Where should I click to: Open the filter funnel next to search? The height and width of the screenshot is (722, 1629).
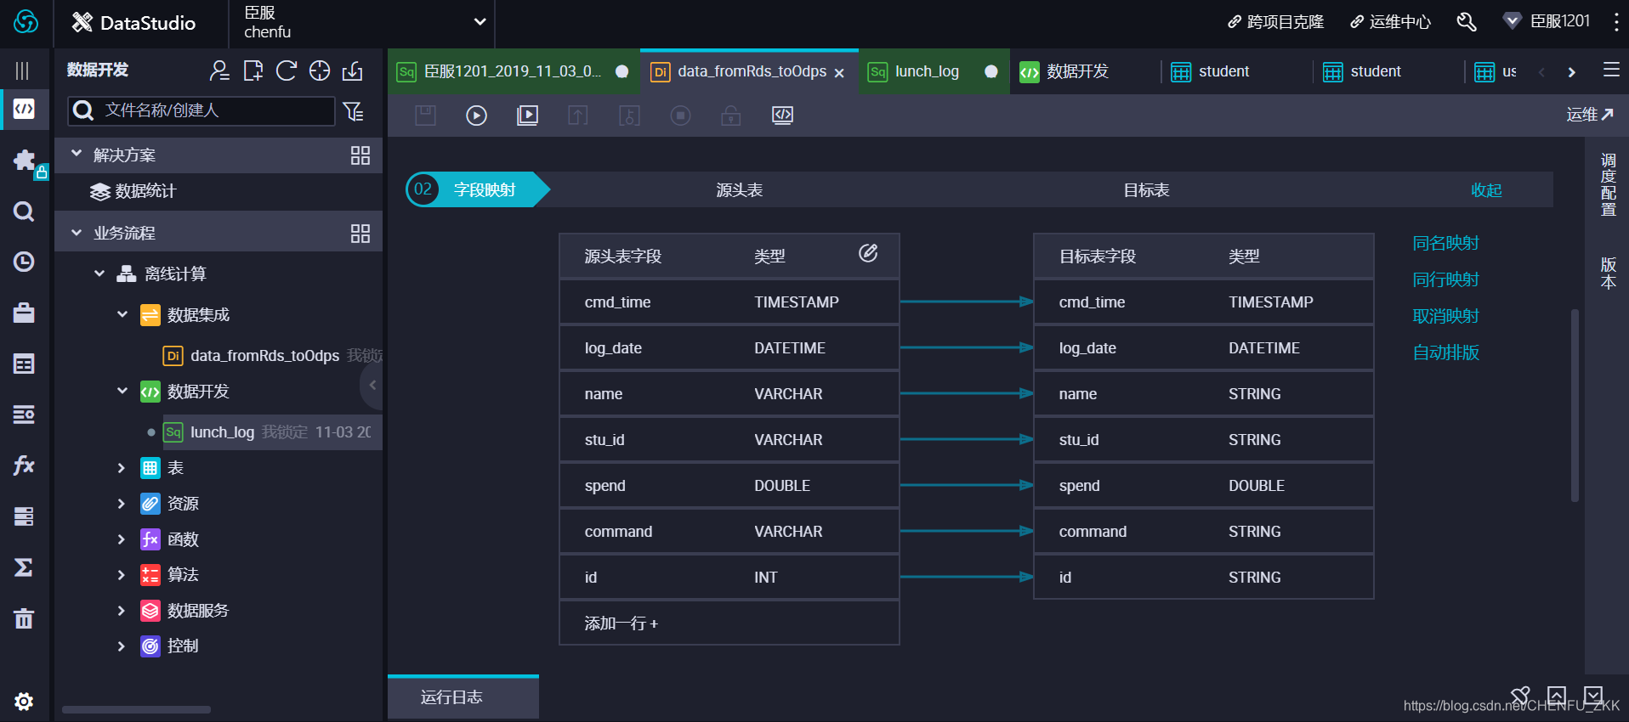coord(353,111)
